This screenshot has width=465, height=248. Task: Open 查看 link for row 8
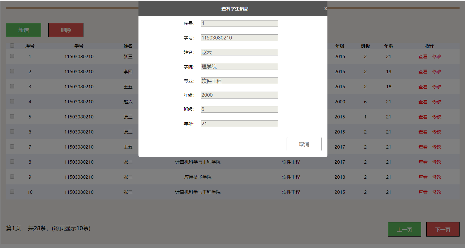pyautogui.click(x=423, y=162)
